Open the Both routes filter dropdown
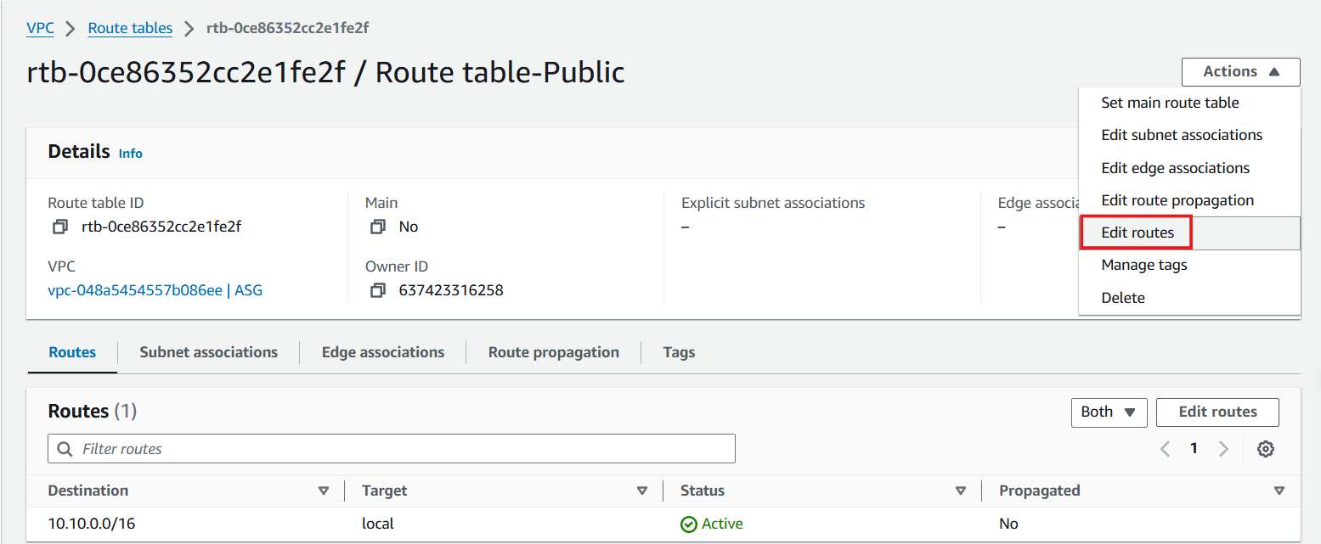This screenshot has height=544, width=1321. point(1109,412)
